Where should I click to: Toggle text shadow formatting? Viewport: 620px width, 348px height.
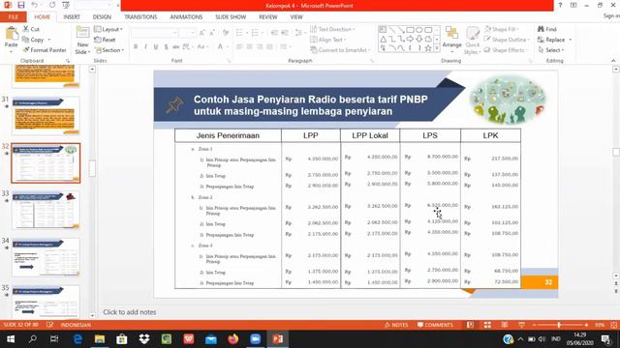[166, 47]
